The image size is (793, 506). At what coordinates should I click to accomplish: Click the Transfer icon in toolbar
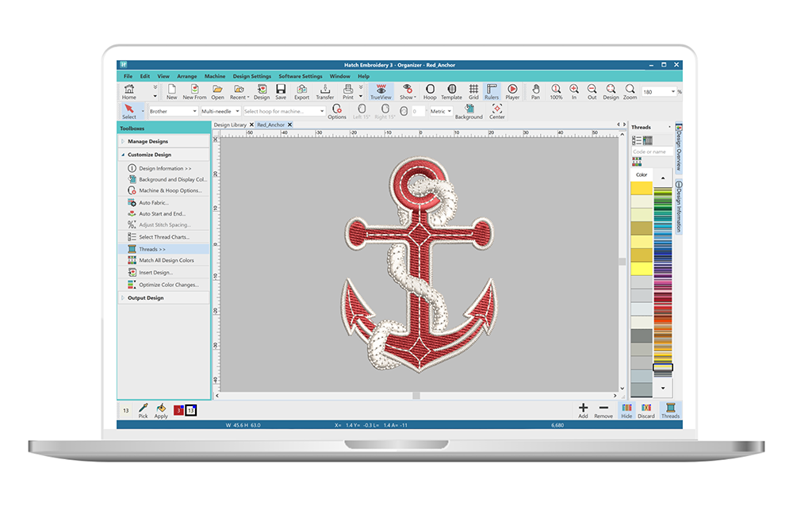[x=324, y=92]
